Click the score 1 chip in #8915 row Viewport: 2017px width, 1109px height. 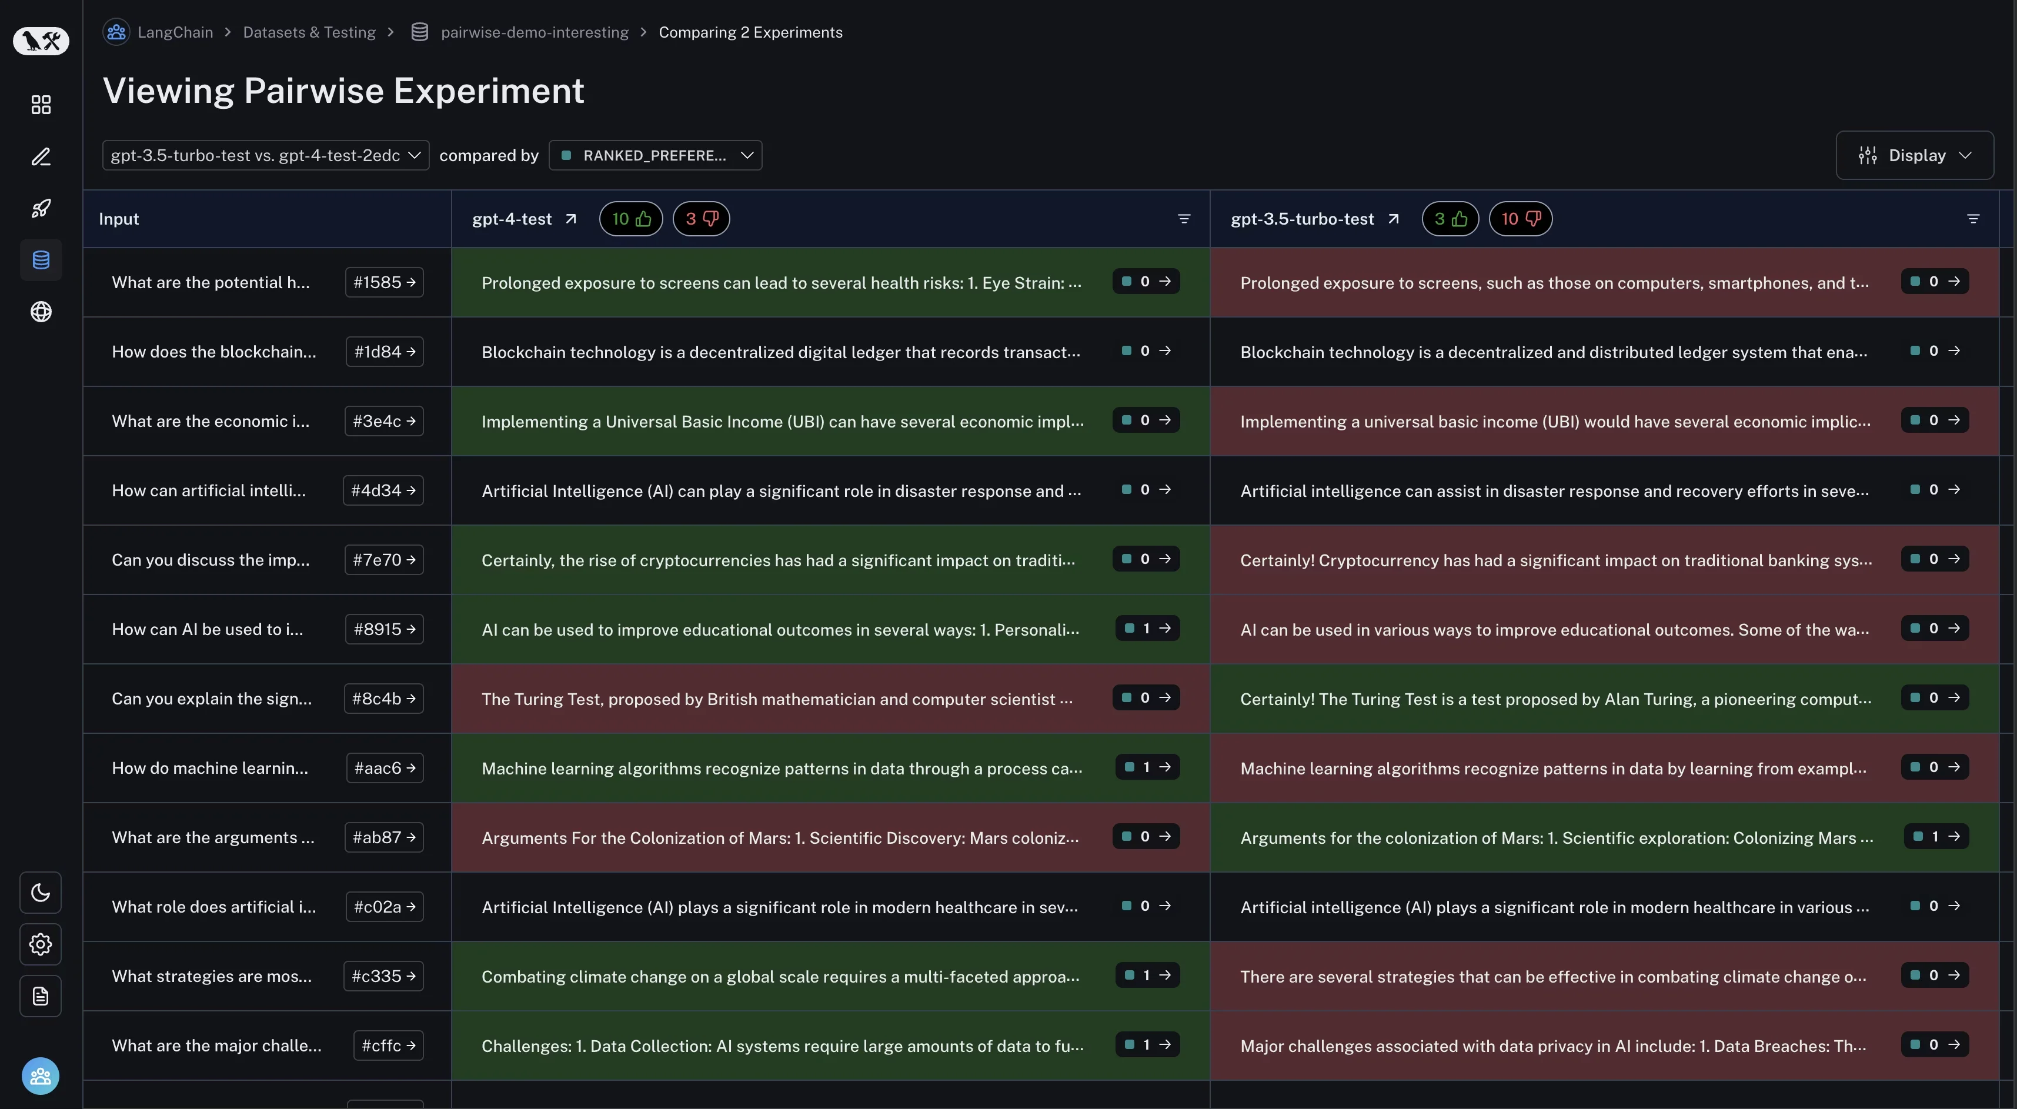[1147, 629]
